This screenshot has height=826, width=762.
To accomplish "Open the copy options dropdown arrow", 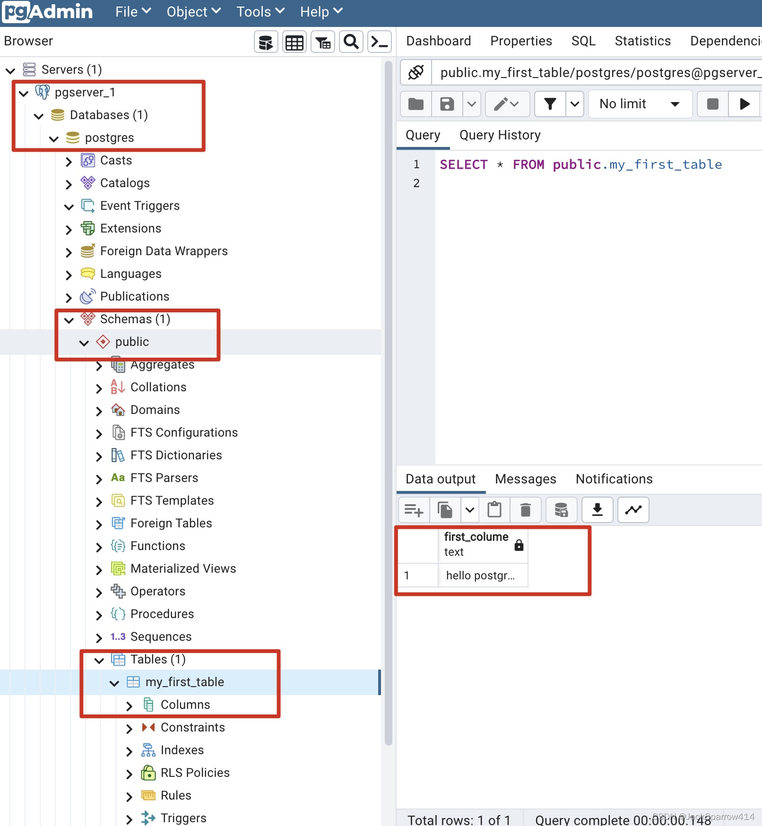I will pyautogui.click(x=470, y=510).
